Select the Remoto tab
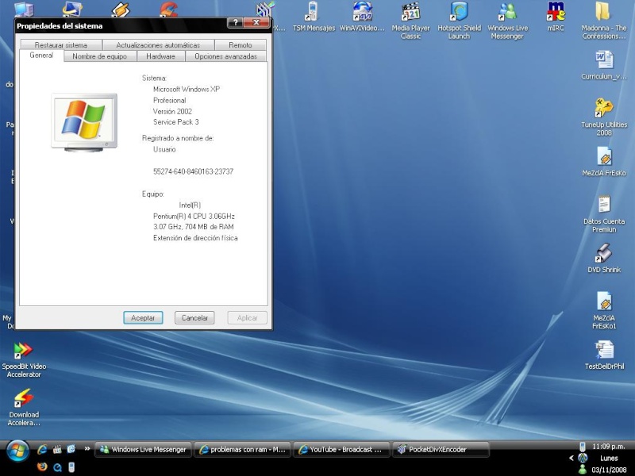 241,45
